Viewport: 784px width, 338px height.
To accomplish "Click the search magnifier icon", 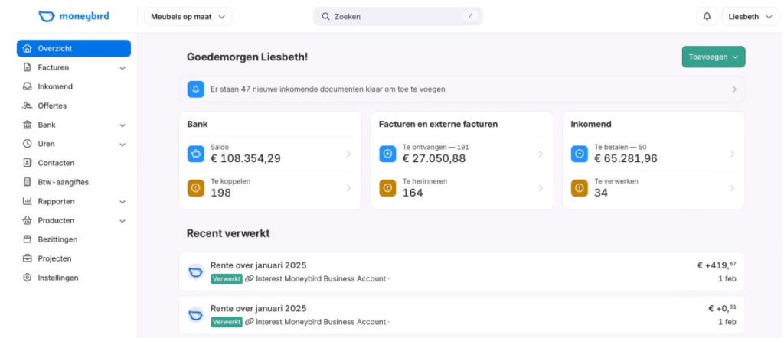I will 325,17.
